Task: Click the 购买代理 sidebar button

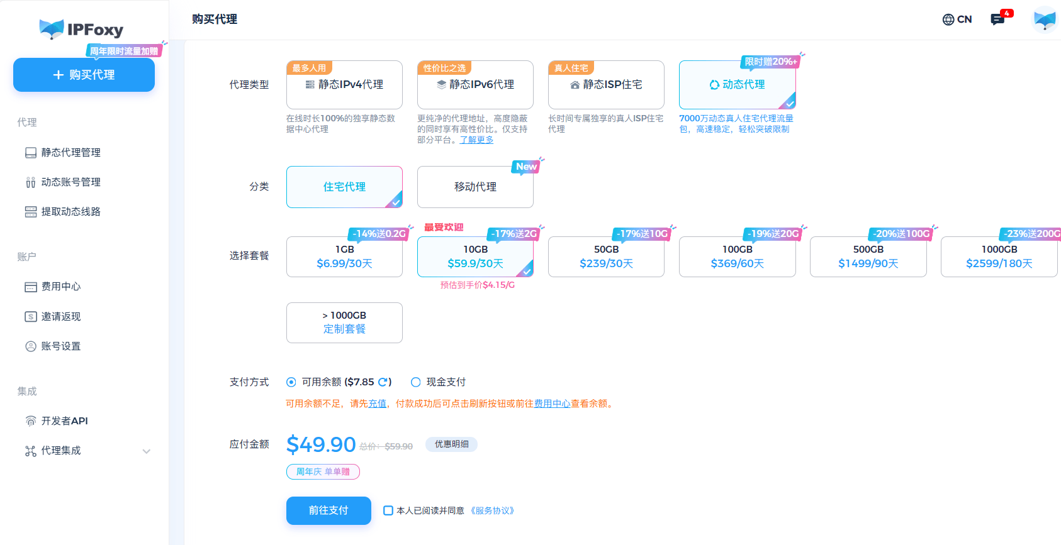Action: 84,75
